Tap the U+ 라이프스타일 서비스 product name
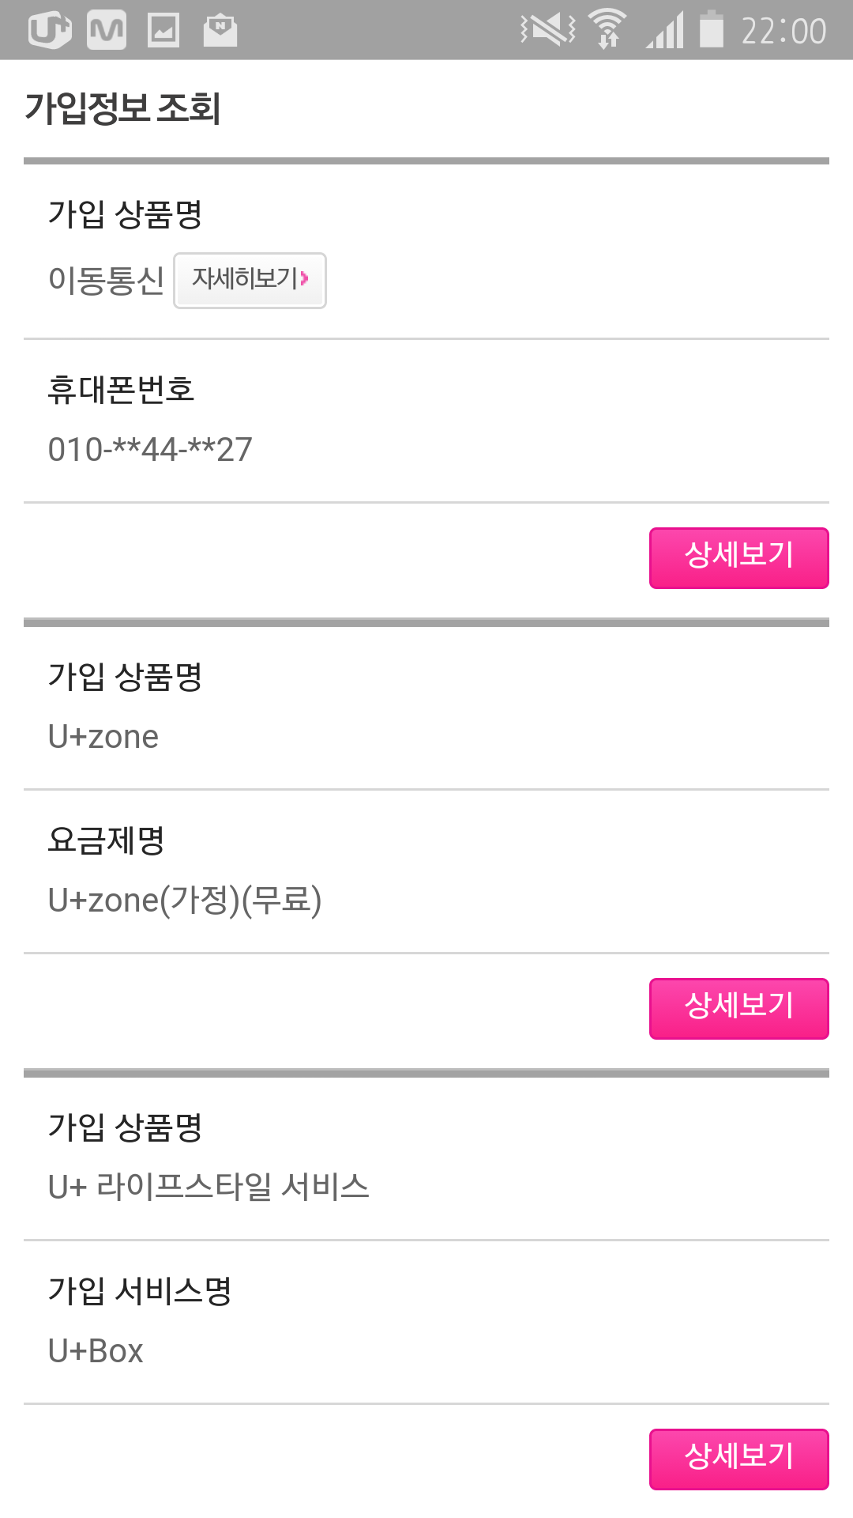The image size is (853, 1518). click(209, 1188)
